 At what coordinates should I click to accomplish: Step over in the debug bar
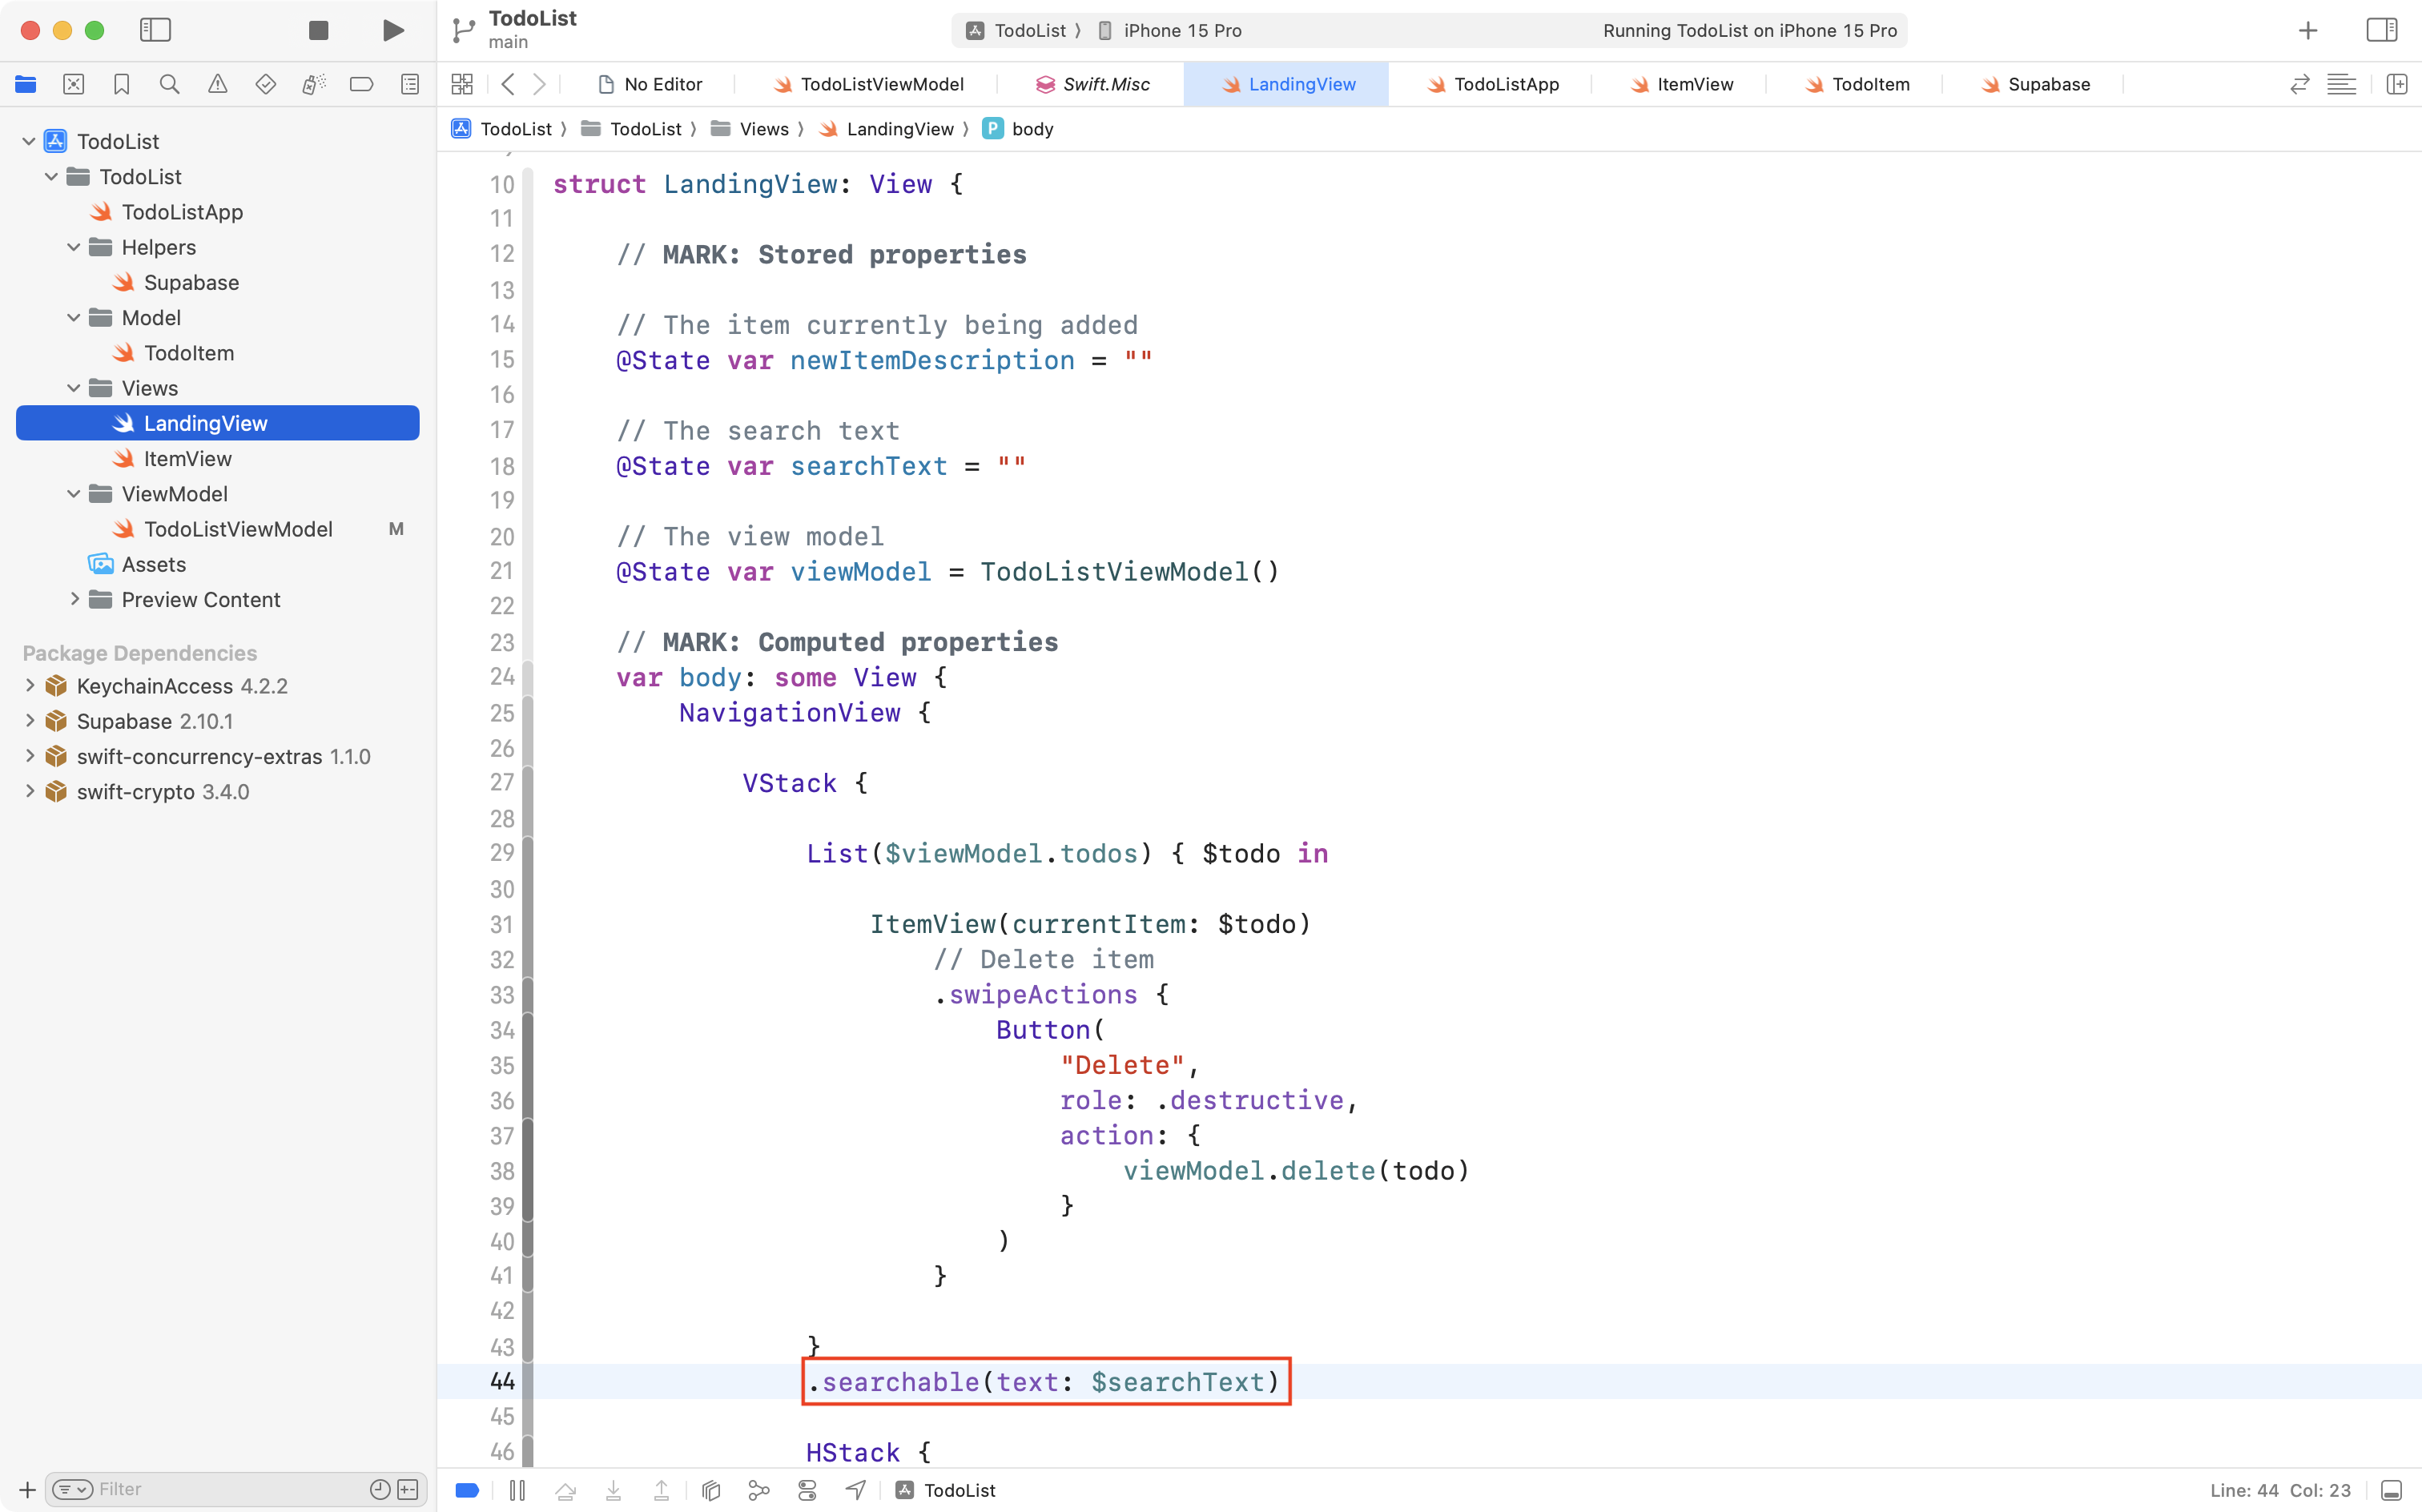coord(566,1489)
